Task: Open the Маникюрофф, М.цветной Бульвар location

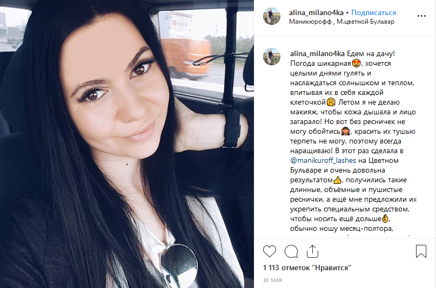Action: [341, 22]
